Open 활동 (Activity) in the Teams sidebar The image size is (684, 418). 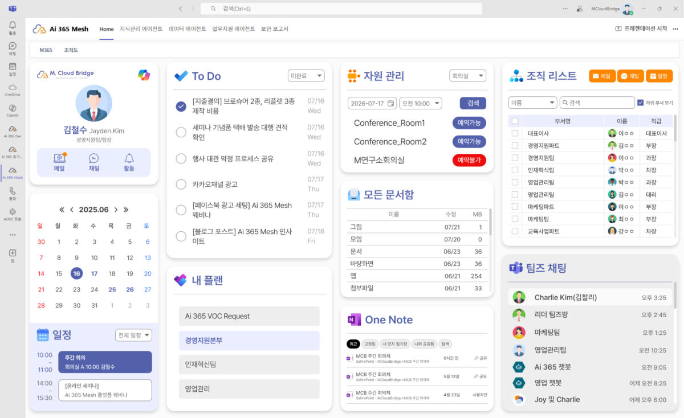(13, 28)
